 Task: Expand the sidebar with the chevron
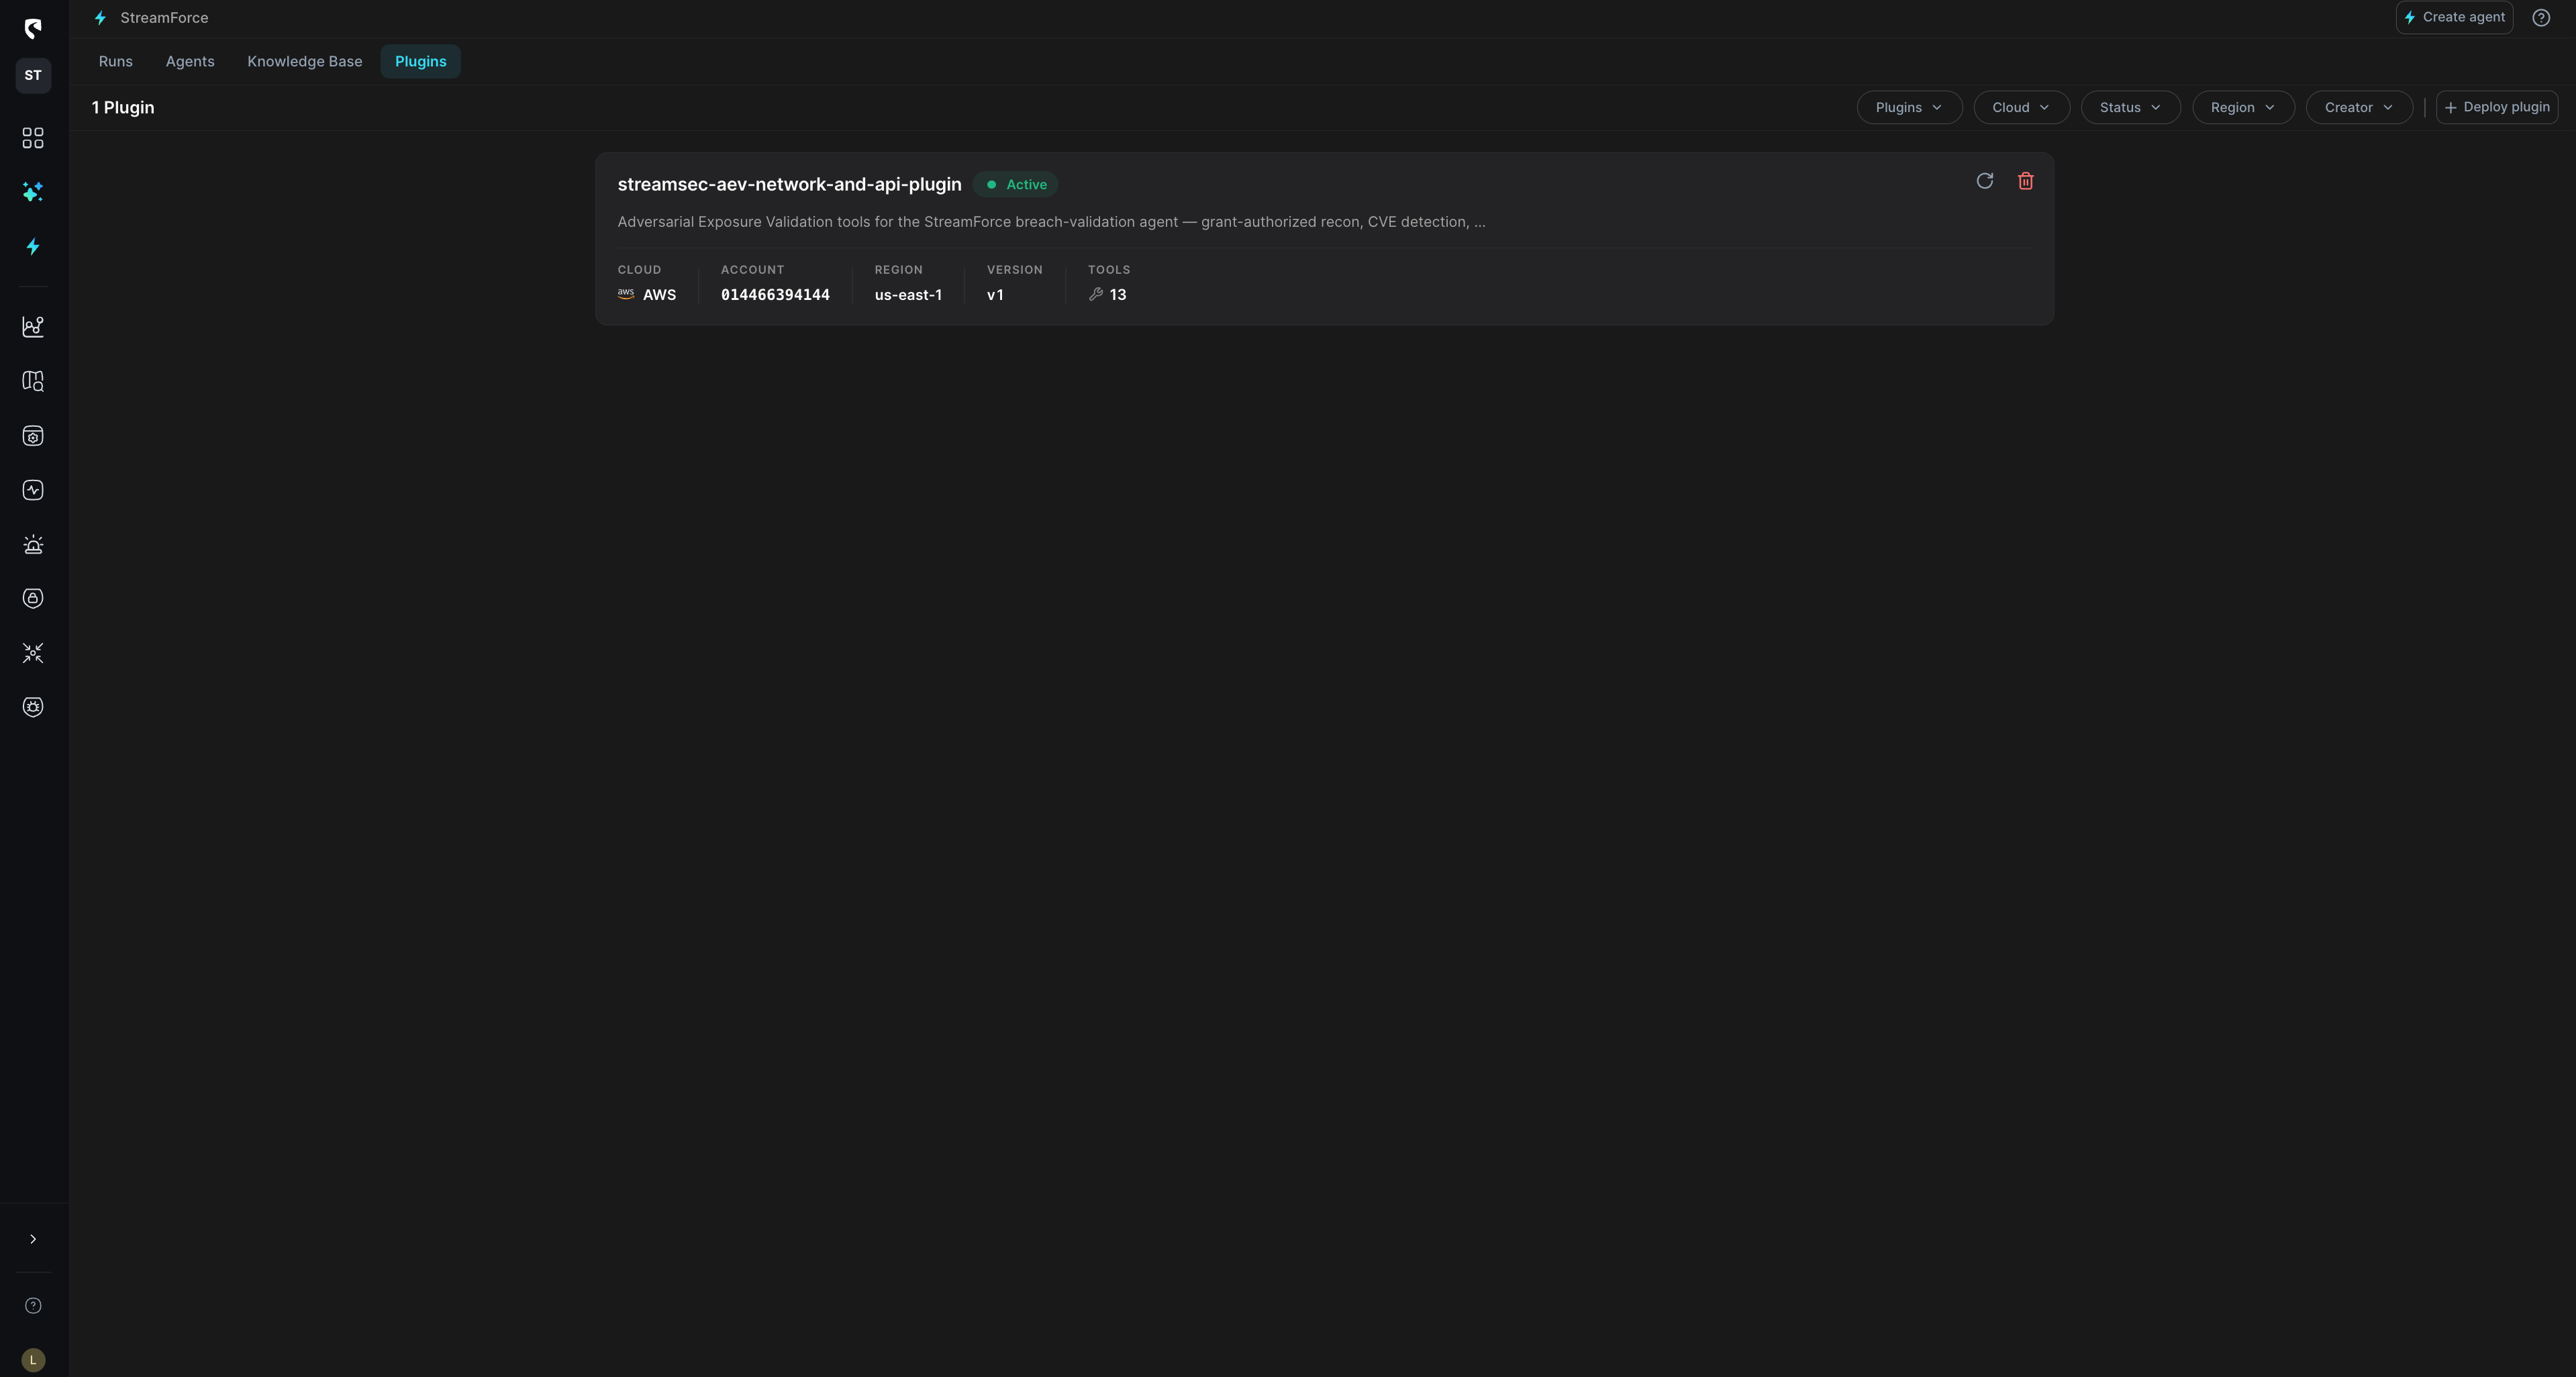tap(33, 1239)
